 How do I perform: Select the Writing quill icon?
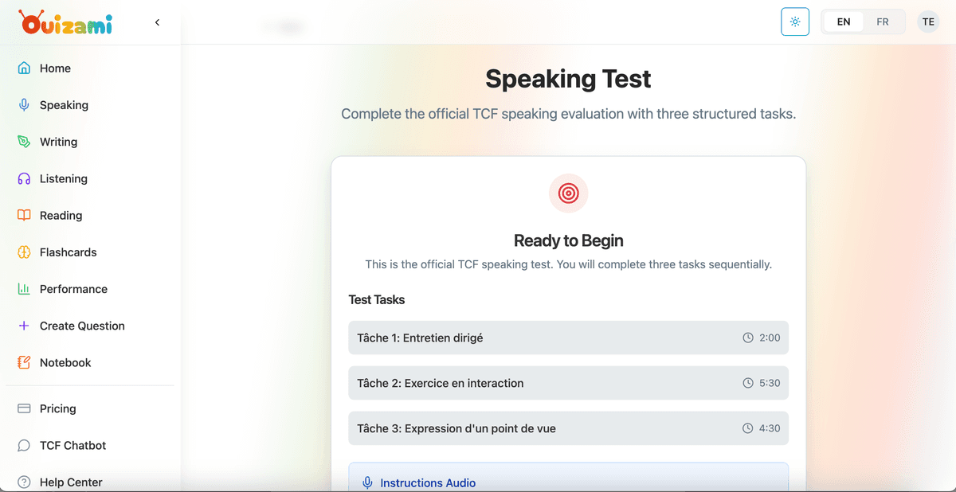(25, 142)
